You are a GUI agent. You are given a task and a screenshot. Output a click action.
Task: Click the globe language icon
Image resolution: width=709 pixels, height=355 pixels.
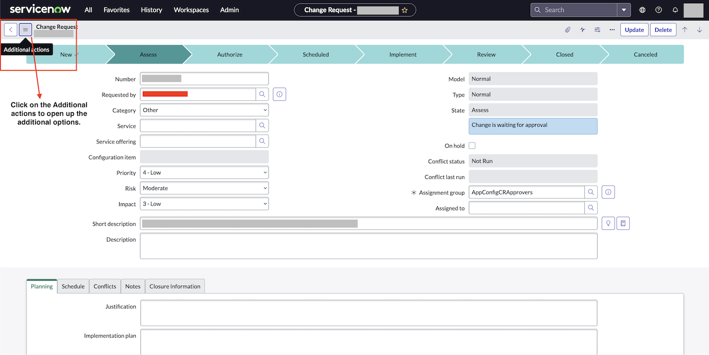642,9
